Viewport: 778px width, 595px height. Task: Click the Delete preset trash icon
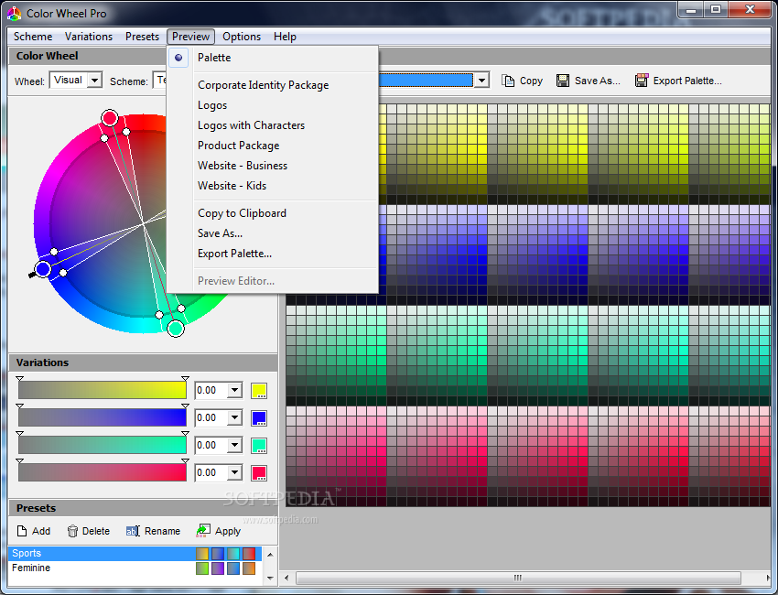point(72,531)
